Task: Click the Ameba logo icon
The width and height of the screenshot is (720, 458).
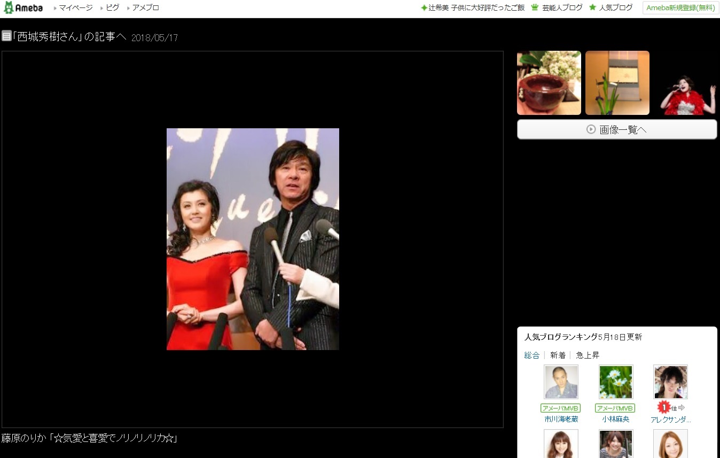Action: coord(9,7)
